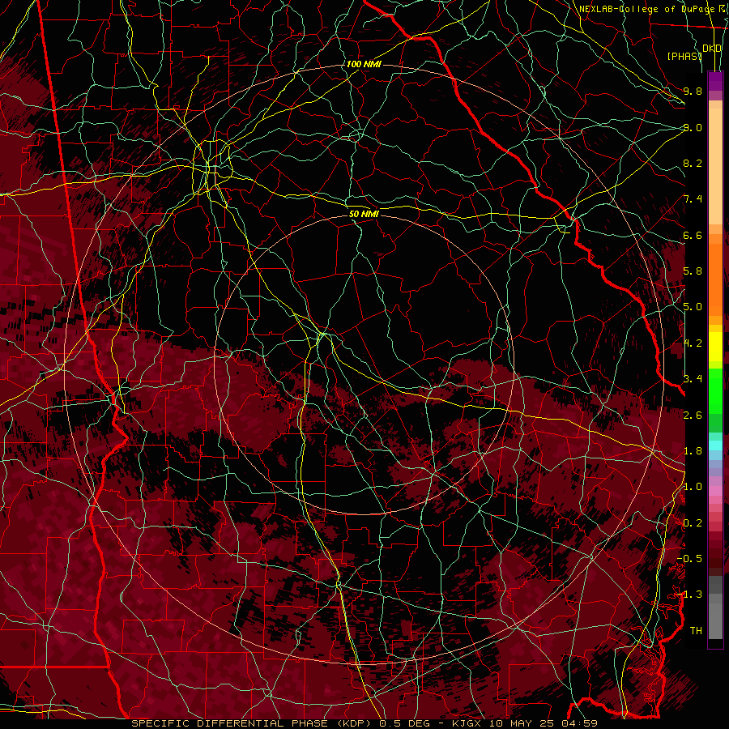
Task: Click the 7.4 scale value
Action: pyautogui.click(x=693, y=199)
